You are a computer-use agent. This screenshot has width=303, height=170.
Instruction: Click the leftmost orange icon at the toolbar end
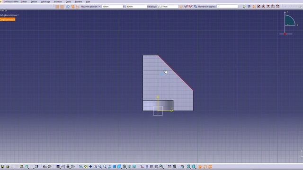click(x=200, y=167)
